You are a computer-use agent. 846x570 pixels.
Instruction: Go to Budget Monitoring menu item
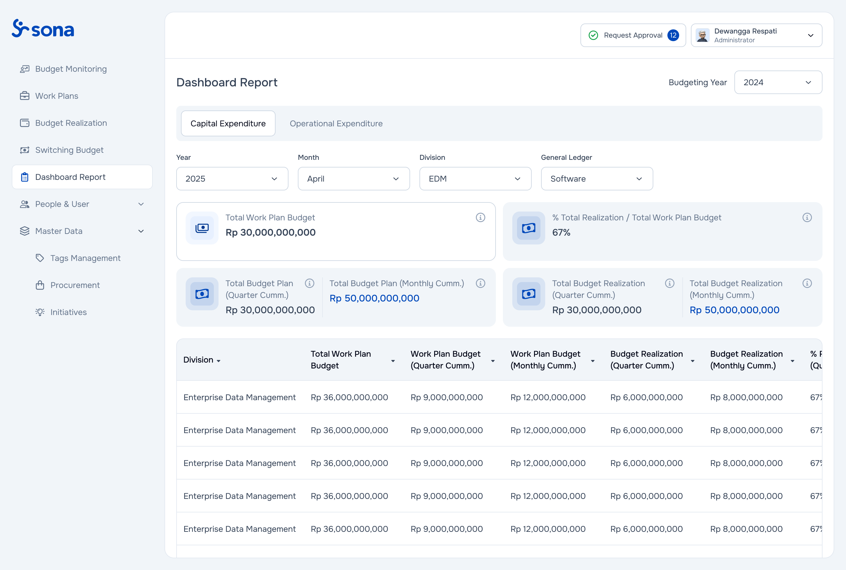[x=82, y=69]
